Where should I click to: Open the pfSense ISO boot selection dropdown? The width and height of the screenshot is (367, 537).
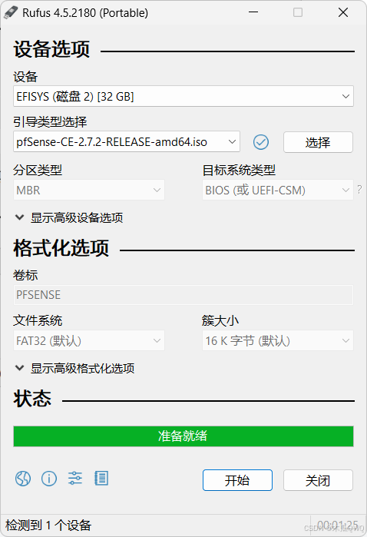(127, 141)
